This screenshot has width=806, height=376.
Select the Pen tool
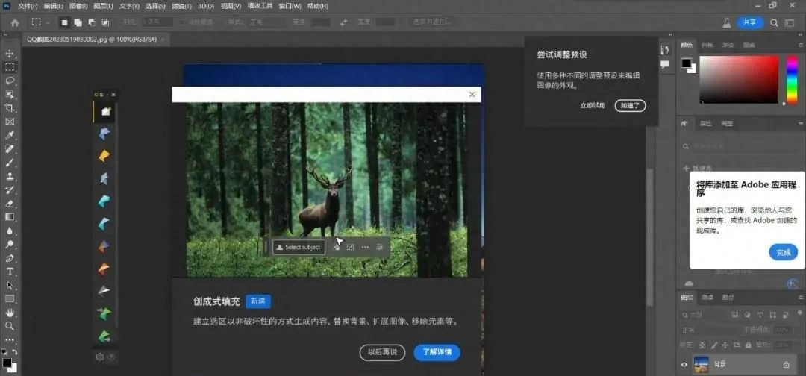[9, 258]
